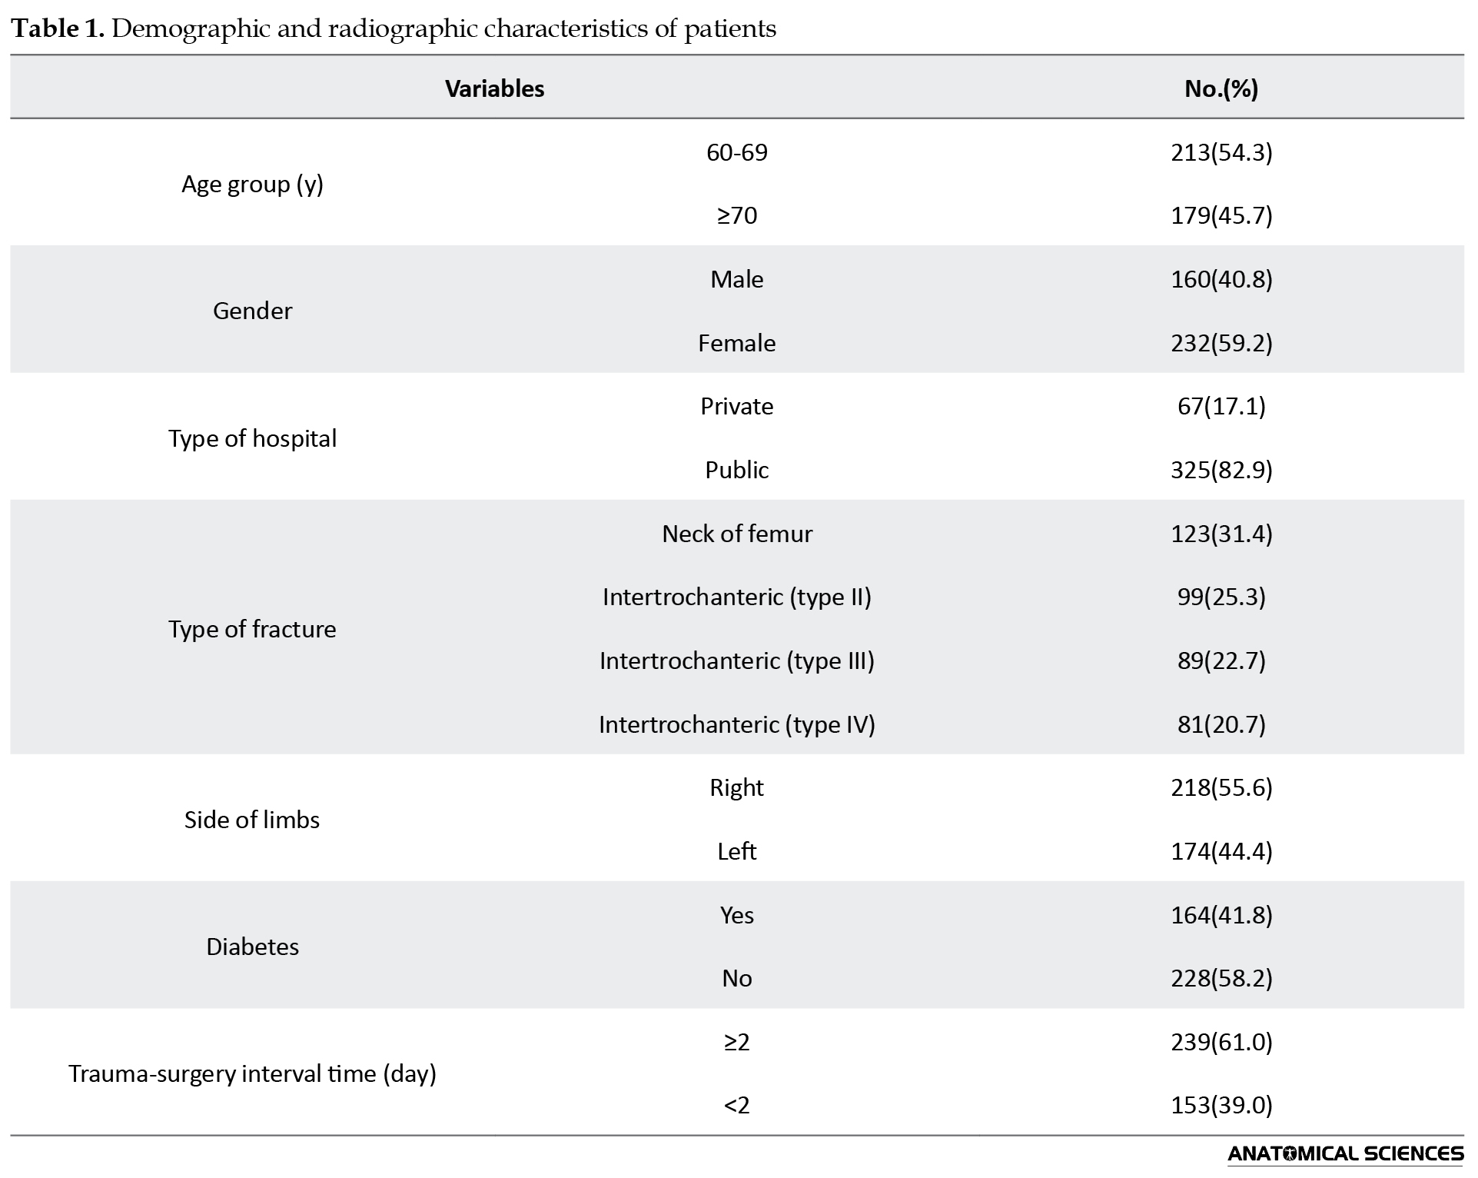Click the Anatomical Sciences logo
This screenshot has height=1178, width=1478.
[1345, 1154]
